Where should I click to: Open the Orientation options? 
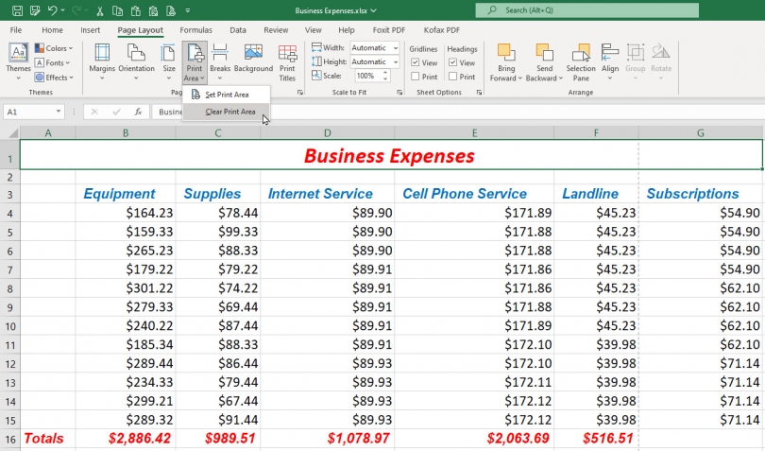pos(136,61)
